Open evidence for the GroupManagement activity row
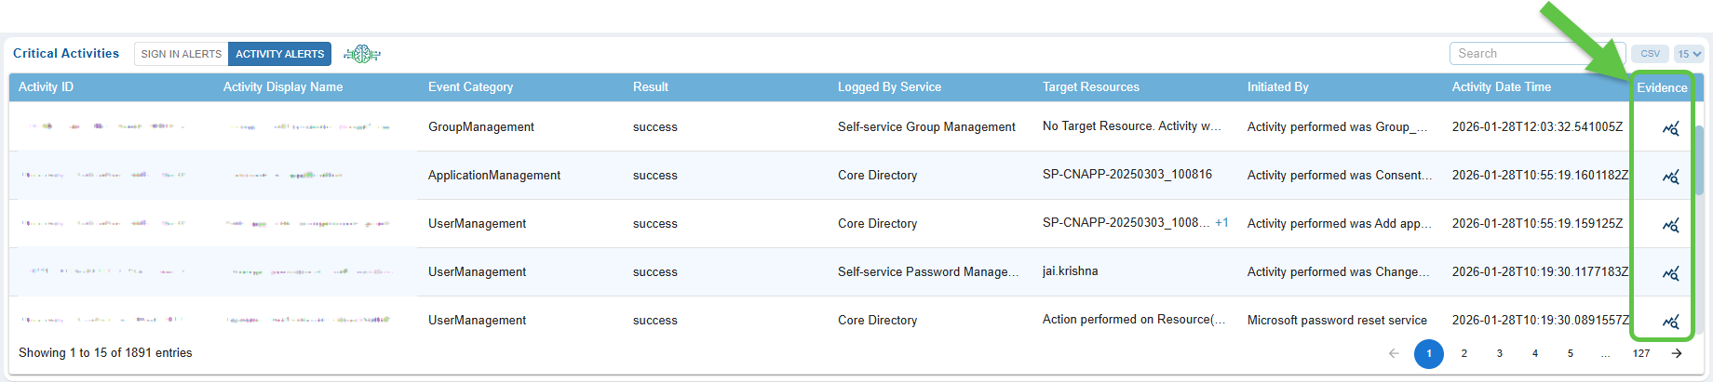Screen dimensions: 1713x382 [x=1670, y=128]
